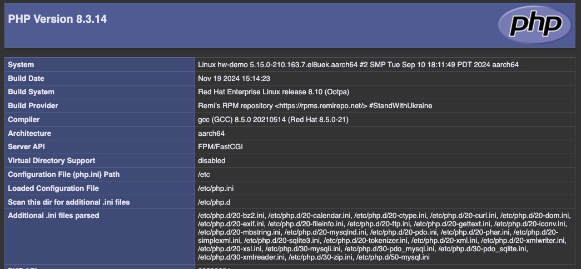Viewport: 581px width, 269px height.
Task: Select the /etc/php.ini value
Action: (x=216, y=189)
